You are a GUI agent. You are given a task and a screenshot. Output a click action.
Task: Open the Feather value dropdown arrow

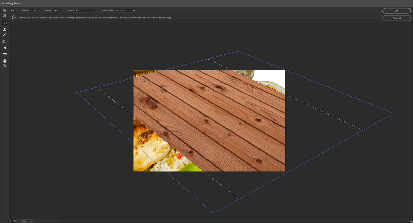coord(35,11)
